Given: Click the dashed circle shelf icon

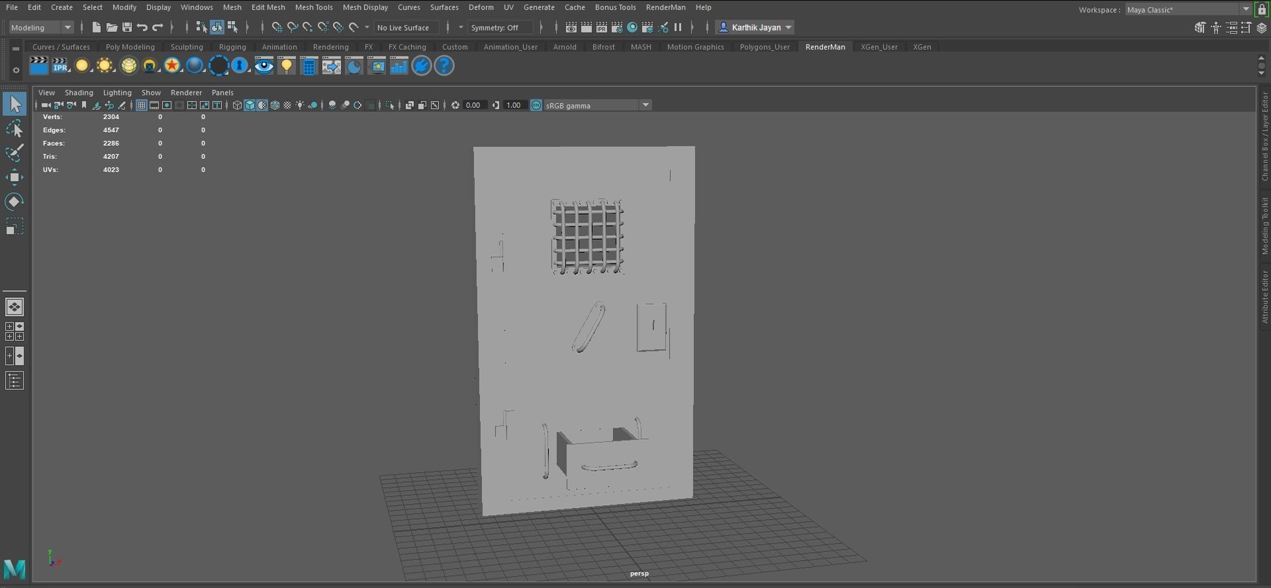Looking at the screenshot, I should coord(218,66).
